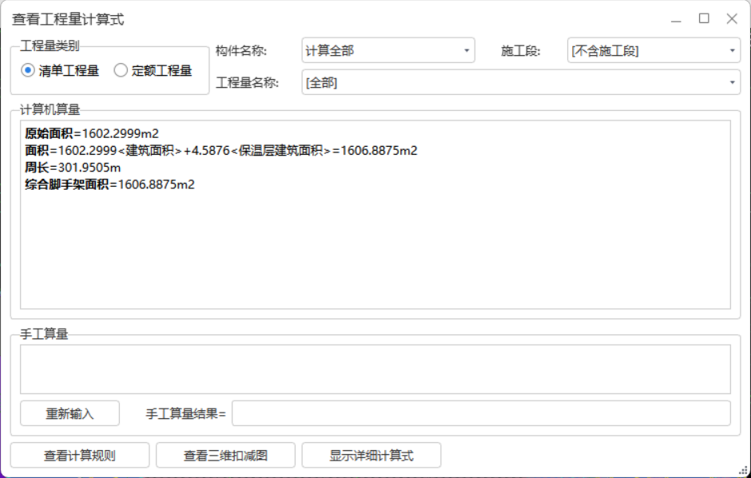The image size is (751, 478).
Task: Select the 综合脚手架面积=1606.8875m2 line
Action: (x=110, y=184)
